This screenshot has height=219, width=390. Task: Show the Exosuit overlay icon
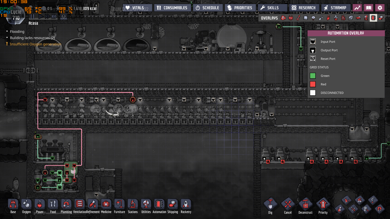pyautogui.click(x=366, y=18)
